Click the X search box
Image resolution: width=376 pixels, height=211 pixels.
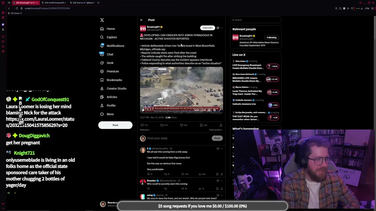point(256,20)
